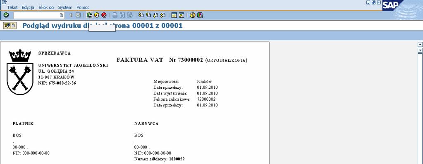
Task: Click the vertical scrollbar track
Action: 420,109
